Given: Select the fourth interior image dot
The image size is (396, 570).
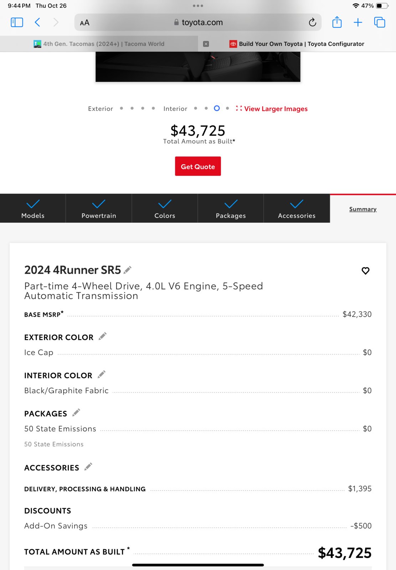Looking at the screenshot, I should (227, 108).
